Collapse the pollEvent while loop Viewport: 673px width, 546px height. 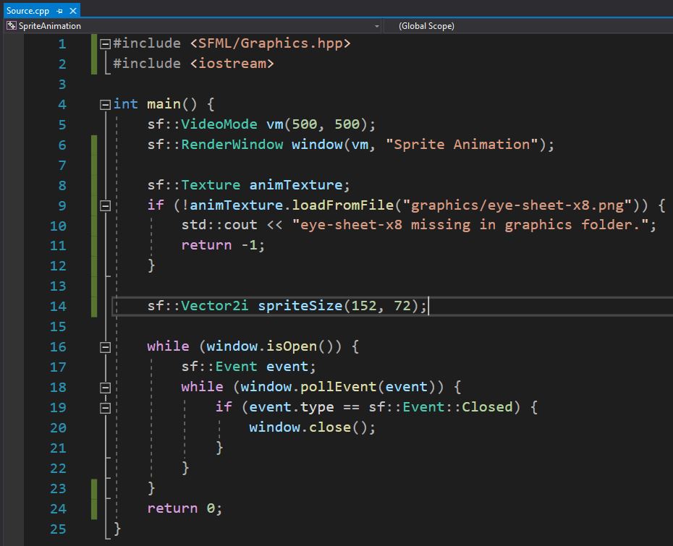[x=104, y=387]
